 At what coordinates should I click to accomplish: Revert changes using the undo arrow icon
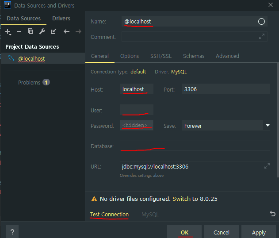point(273,214)
